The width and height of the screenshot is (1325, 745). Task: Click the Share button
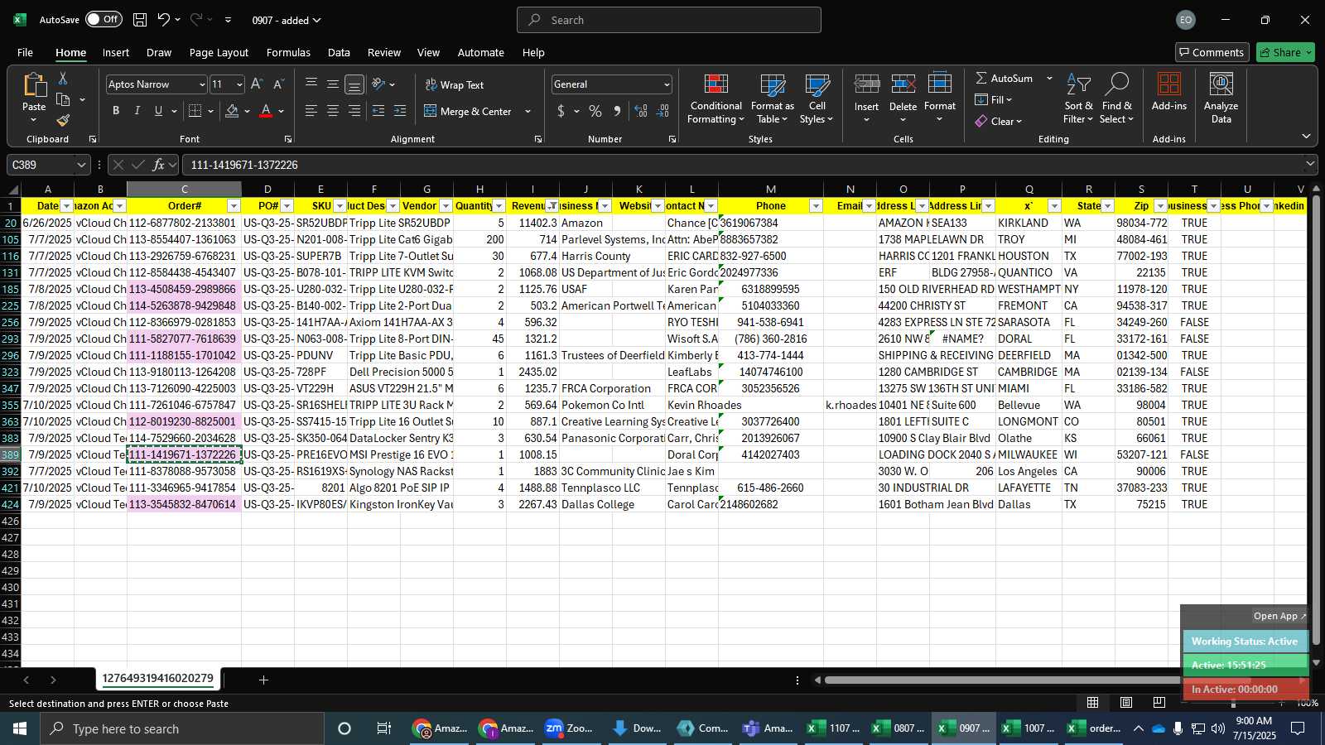(1285, 52)
